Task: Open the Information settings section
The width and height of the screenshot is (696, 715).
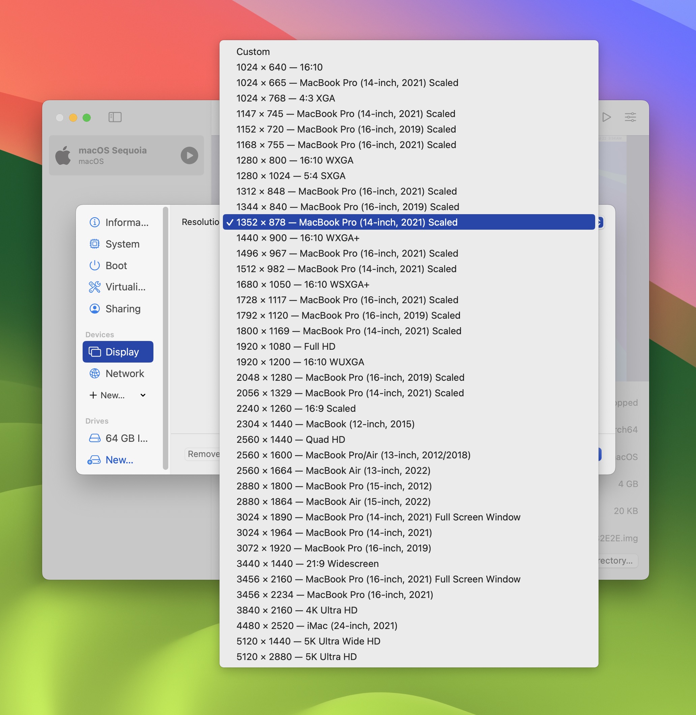Action: [x=118, y=222]
